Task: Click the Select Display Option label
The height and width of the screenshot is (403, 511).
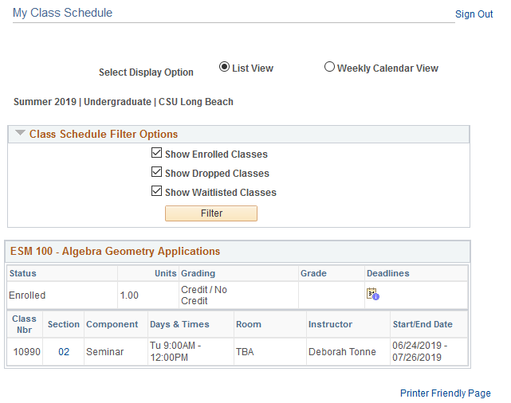Action: pyautogui.click(x=146, y=72)
